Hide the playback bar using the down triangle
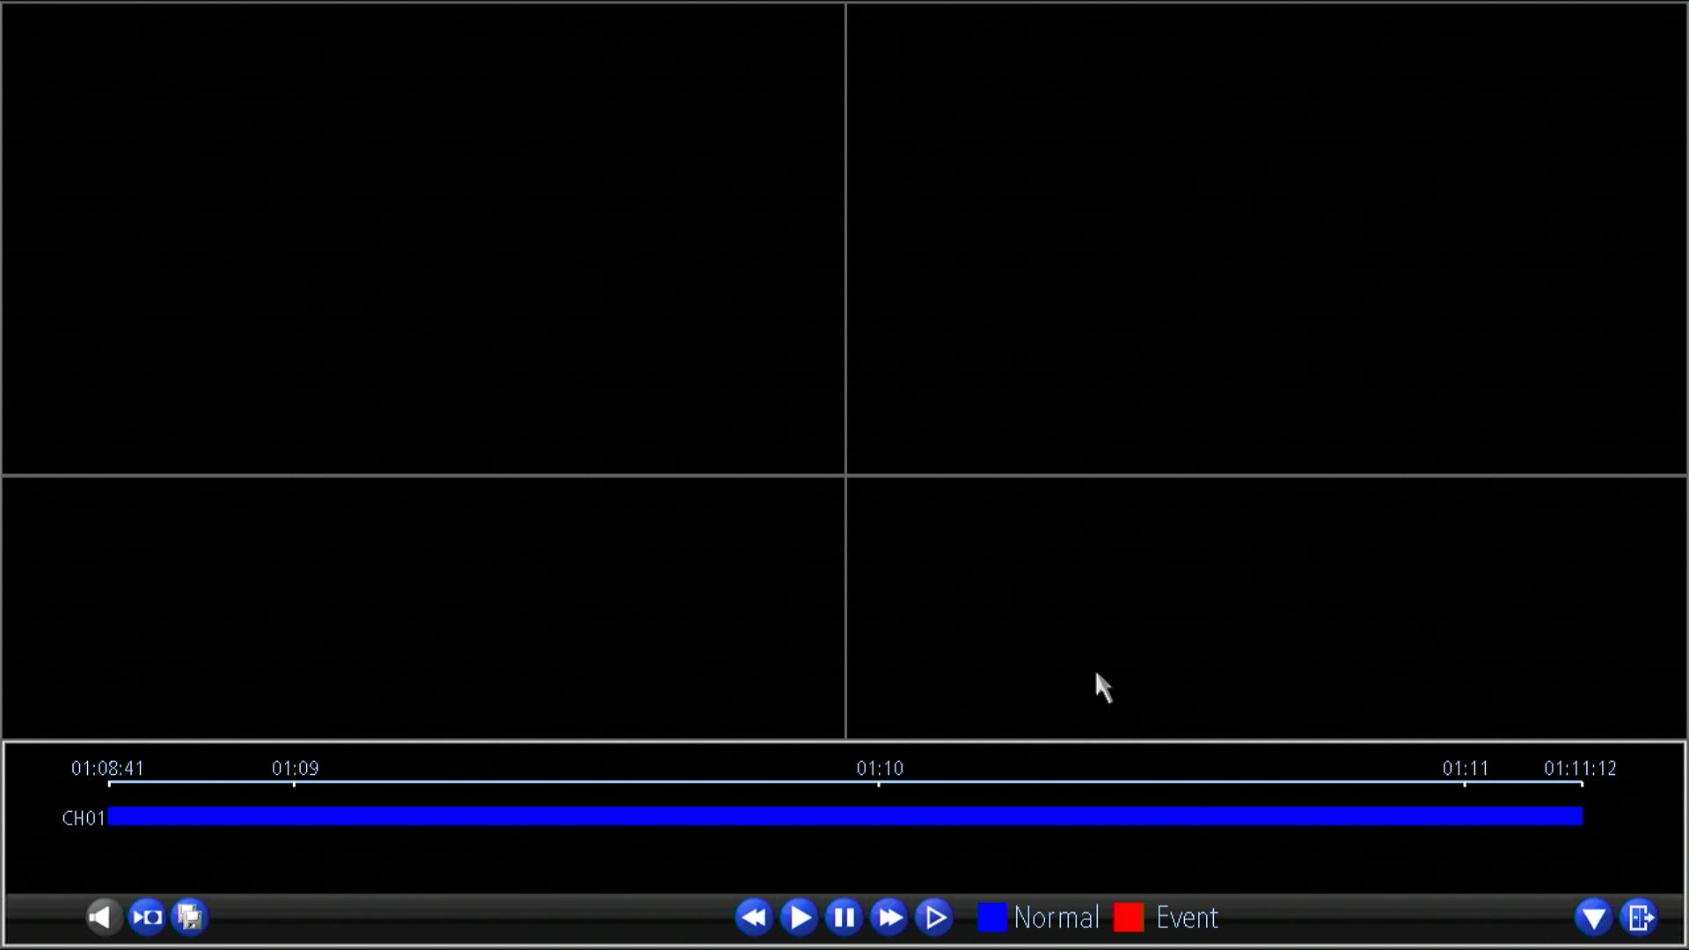The width and height of the screenshot is (1689, 950). click(1594, 917)
